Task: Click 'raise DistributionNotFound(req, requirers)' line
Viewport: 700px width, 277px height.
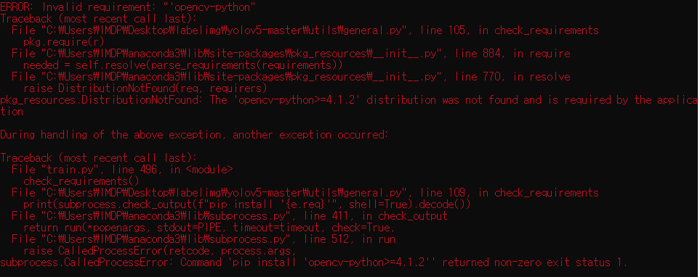Action: (x=145, y=88)
